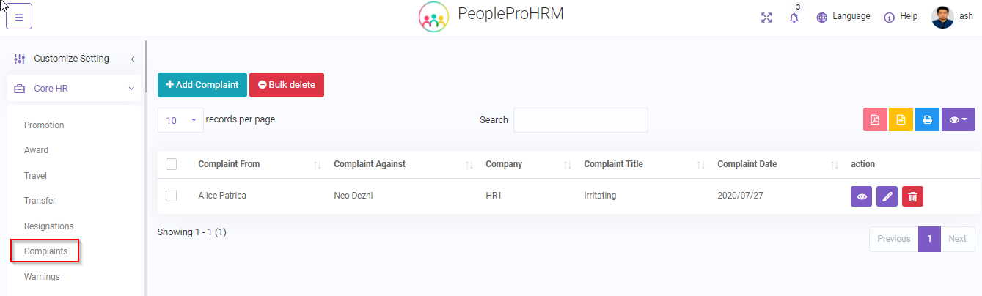Go to Resignations page

[x=48, y=226]
